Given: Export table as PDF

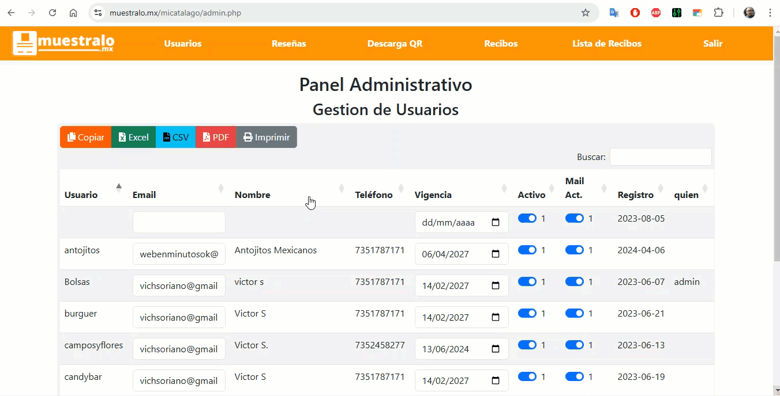Looking at the screenshot, I should pos(216,137).
